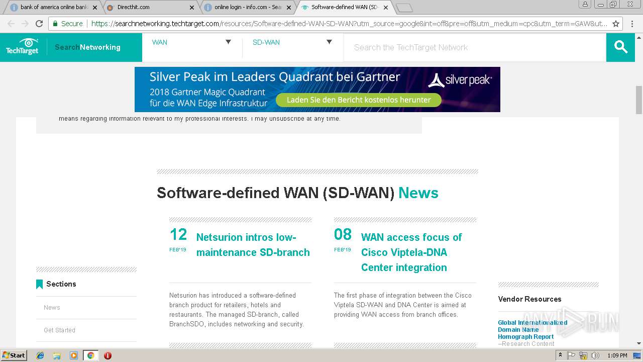Screen dimensions: 643x362
Task: Open Netsurion intros low-maintenance SD-branch article
Action: pos(253,245)
